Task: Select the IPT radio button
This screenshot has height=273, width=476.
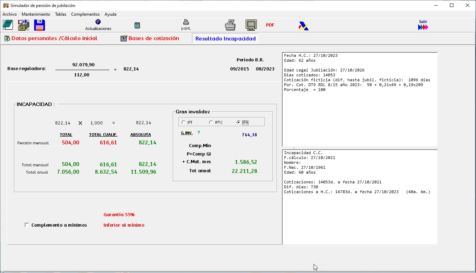Action: pos(184,122)
